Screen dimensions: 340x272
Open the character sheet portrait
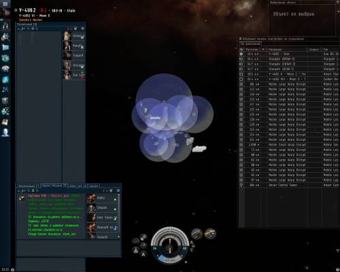point(5,13)
